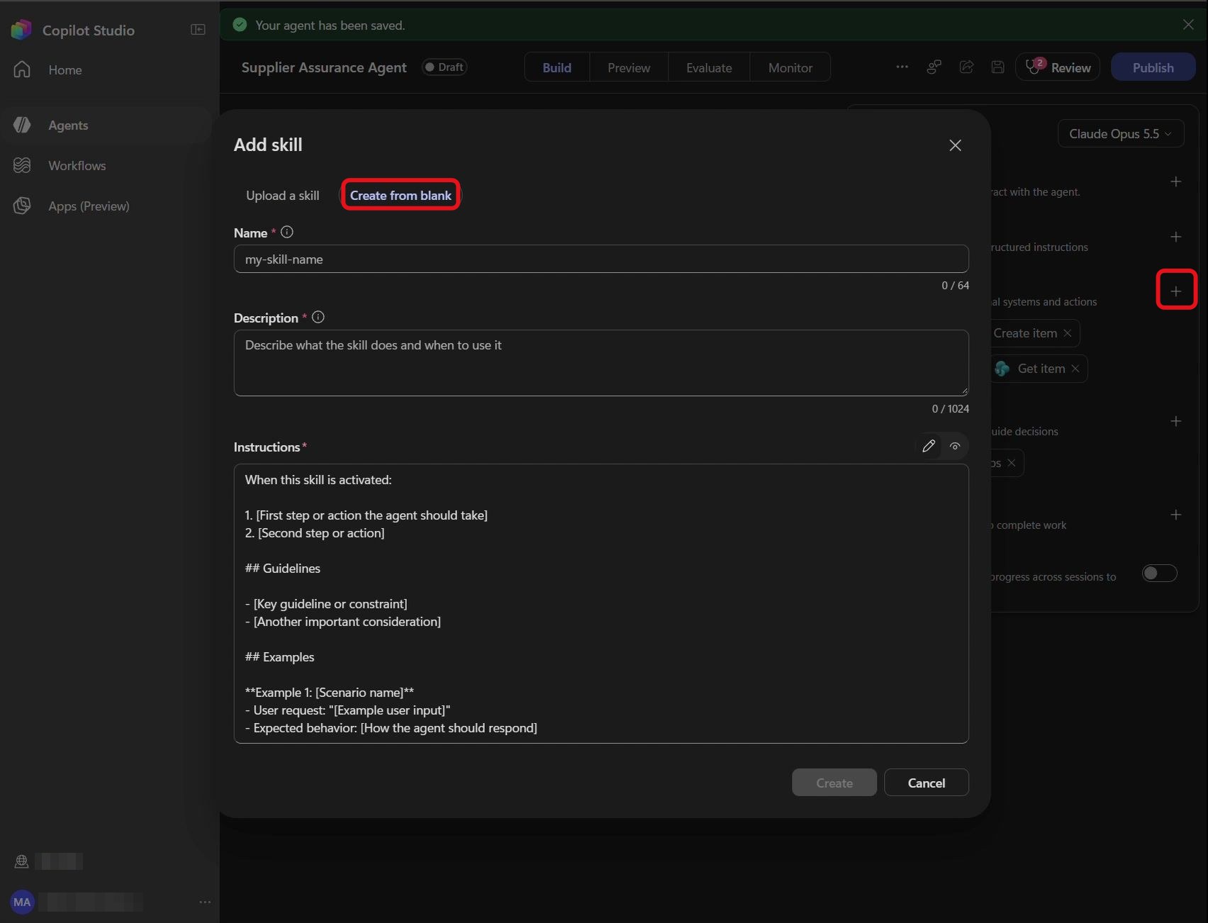
Task: Click the Copilot Studio logo
Action: pyautogui.click(x=21, y=30)
